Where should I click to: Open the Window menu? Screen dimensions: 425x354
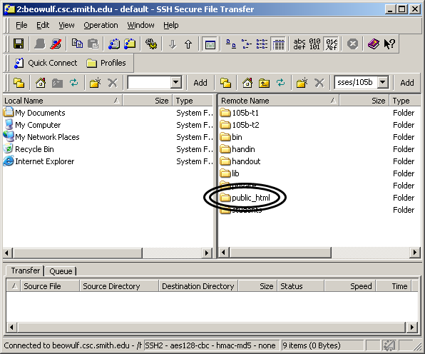(140, 25)
